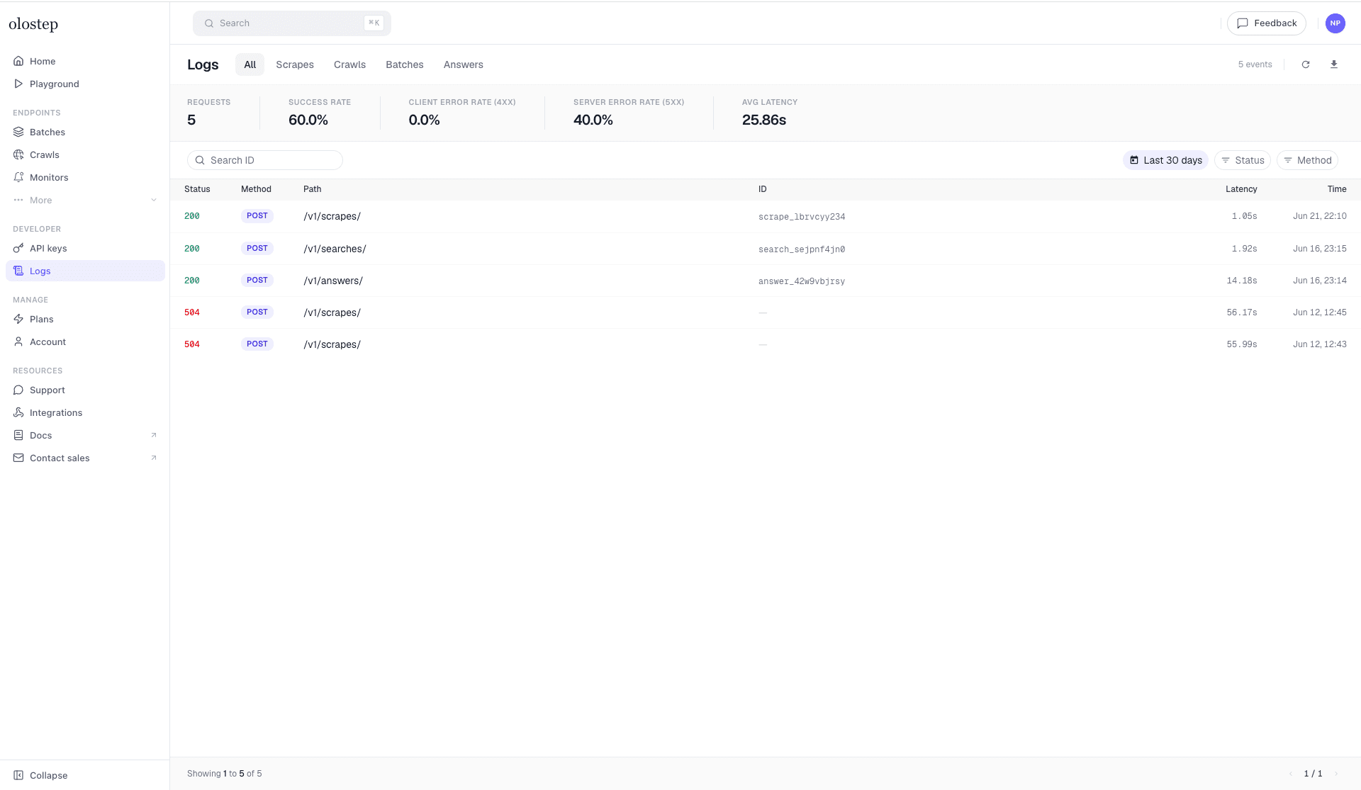Go to Crawls endpoint
1361x790 pixels.
[x=85, y=154]
